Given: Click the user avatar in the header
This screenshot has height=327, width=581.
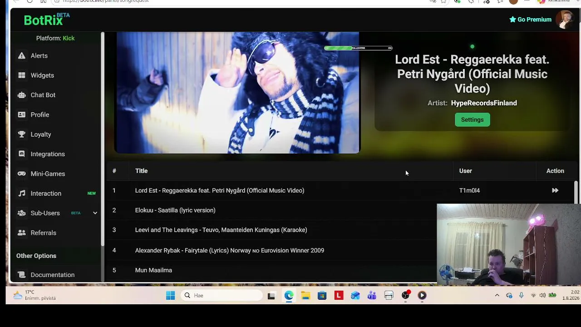Looking at the screenshot, I should pyautogui.click(x=565, y=20).
